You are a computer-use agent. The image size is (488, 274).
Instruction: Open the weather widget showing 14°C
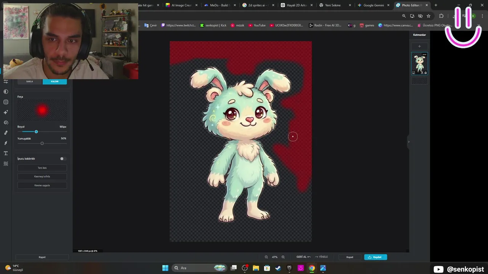pos(14,268)
